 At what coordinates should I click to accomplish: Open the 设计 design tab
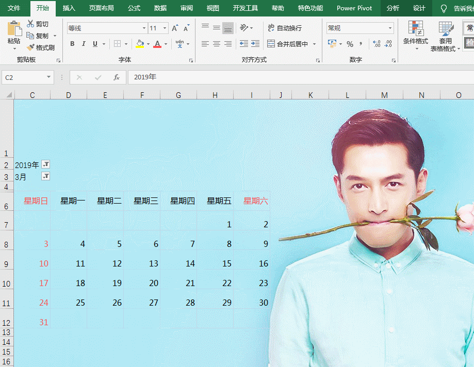(x=419, y=8)
